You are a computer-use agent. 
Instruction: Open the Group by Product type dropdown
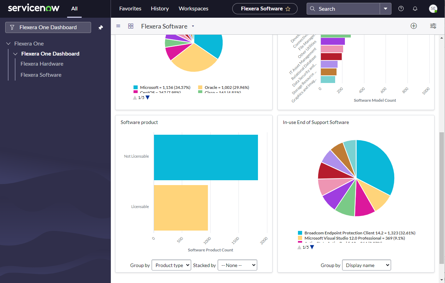pos(171,265)
